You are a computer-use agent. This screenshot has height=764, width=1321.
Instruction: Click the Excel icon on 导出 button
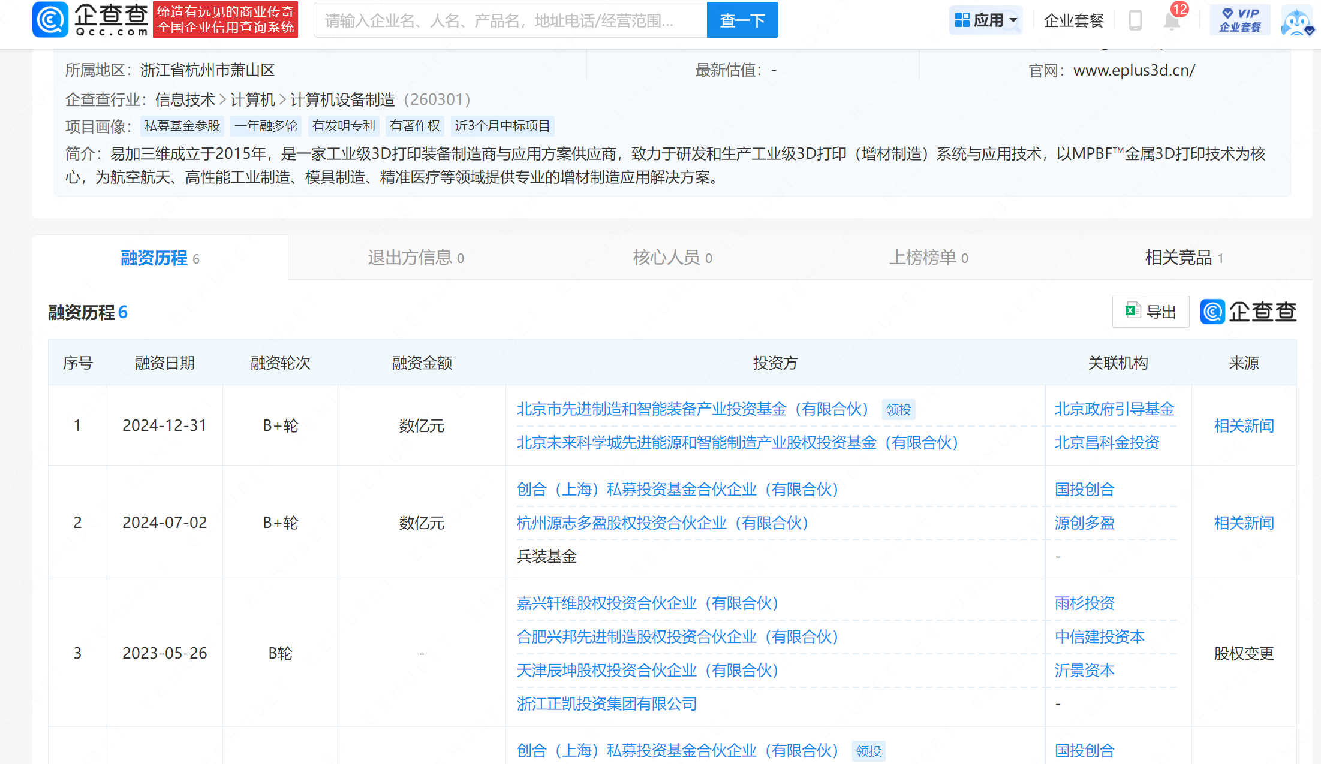[x=1133, y=311]
